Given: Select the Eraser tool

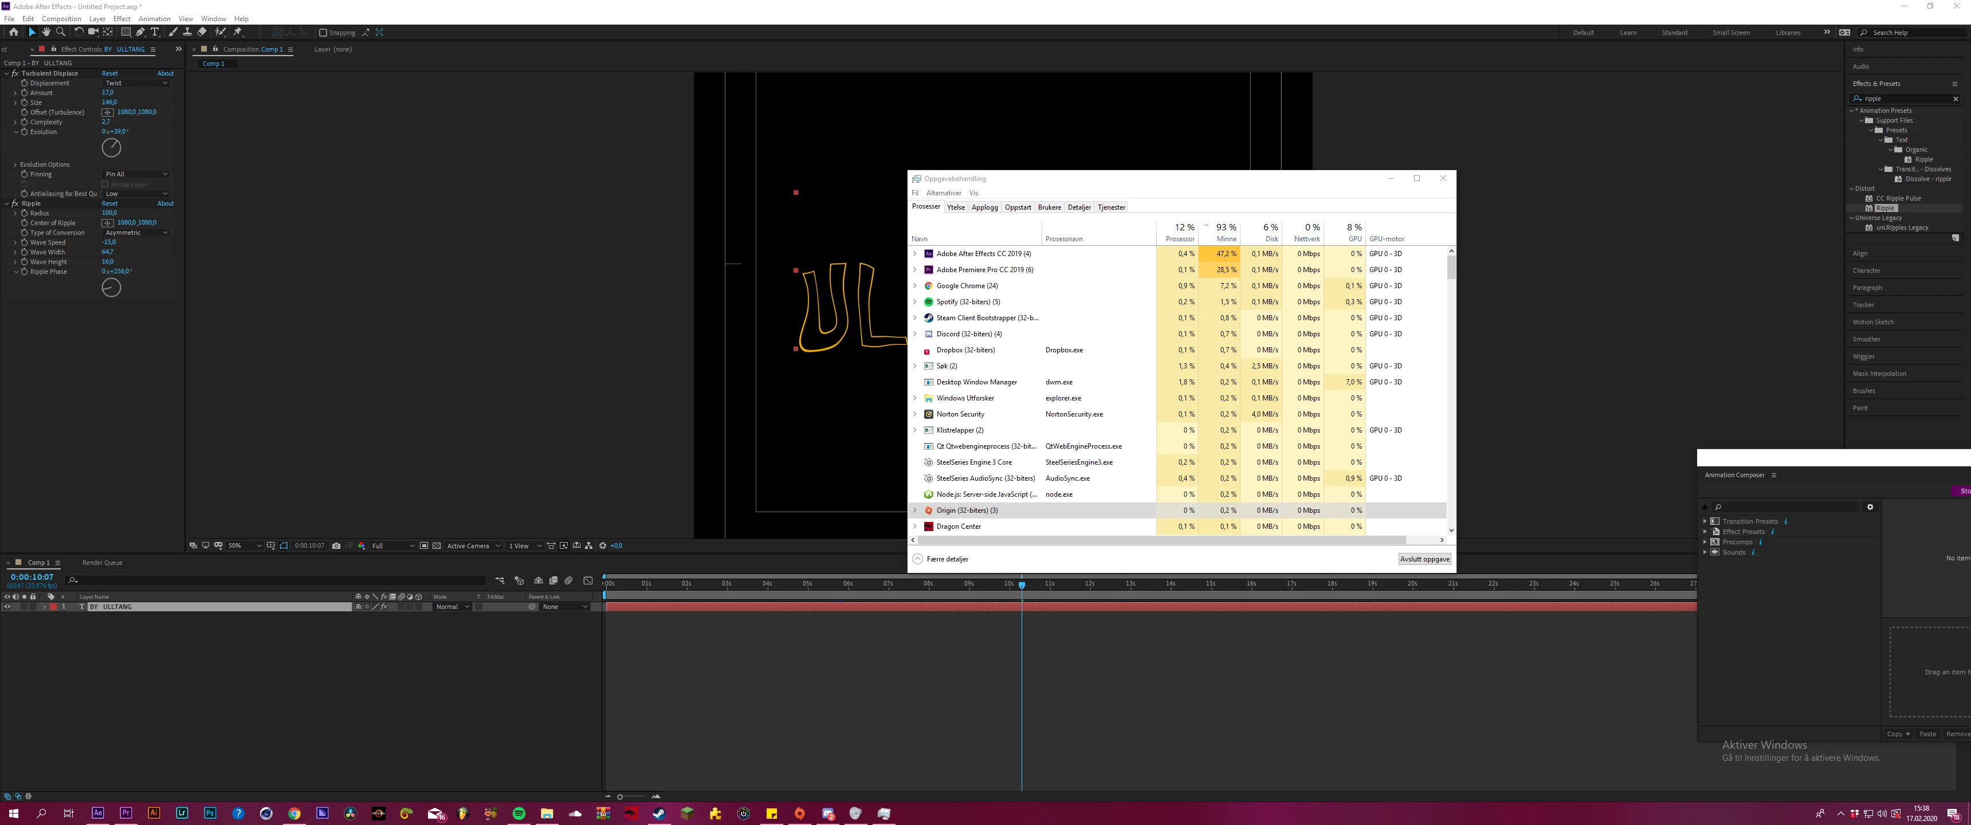Looking at the screenshot, I should click(x=202, y=32).
